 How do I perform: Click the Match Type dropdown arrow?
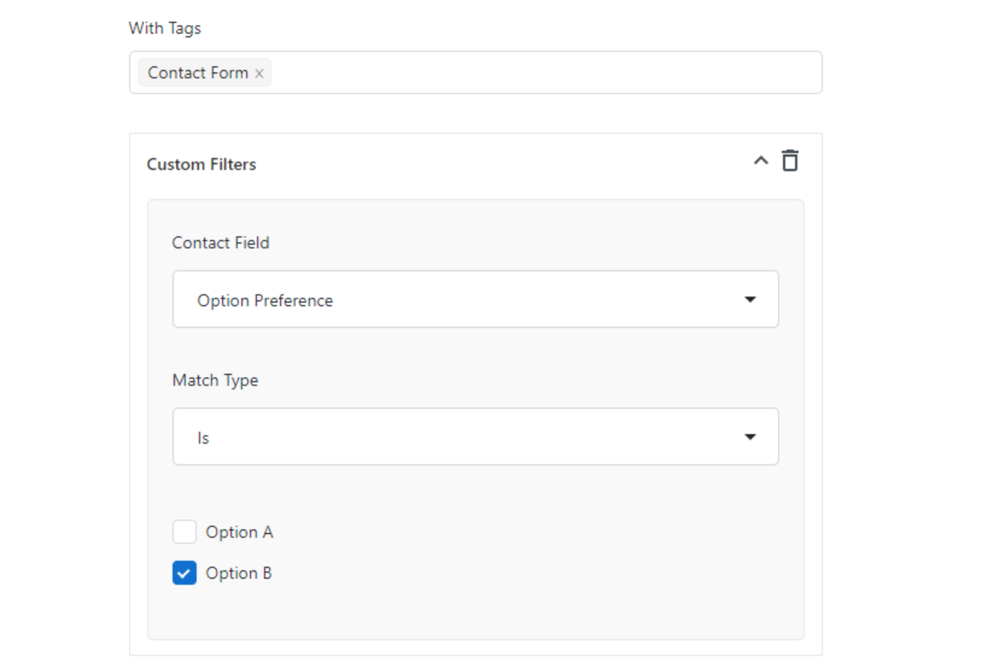750,437
